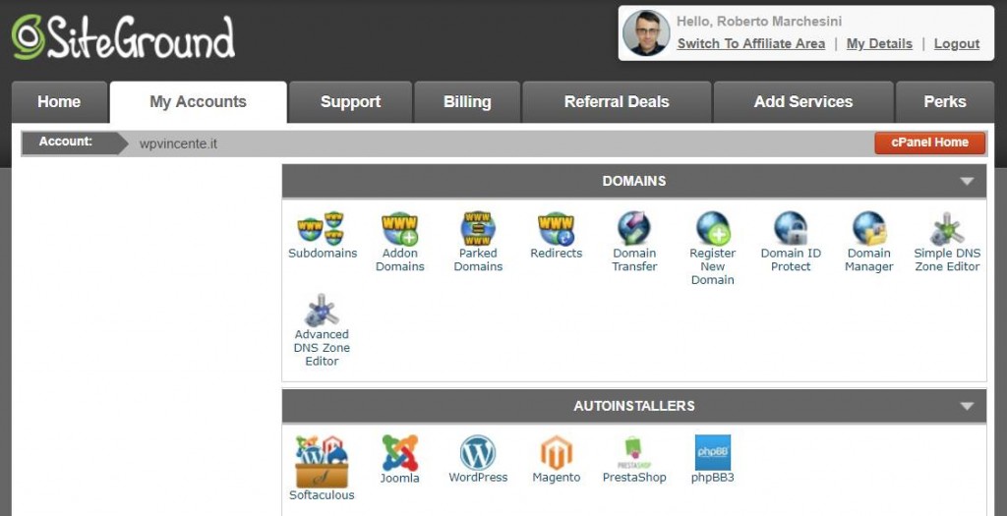This screenshot has height=516, width=1007.
Task: Click the WordPress text label
Action: (478, 477)
